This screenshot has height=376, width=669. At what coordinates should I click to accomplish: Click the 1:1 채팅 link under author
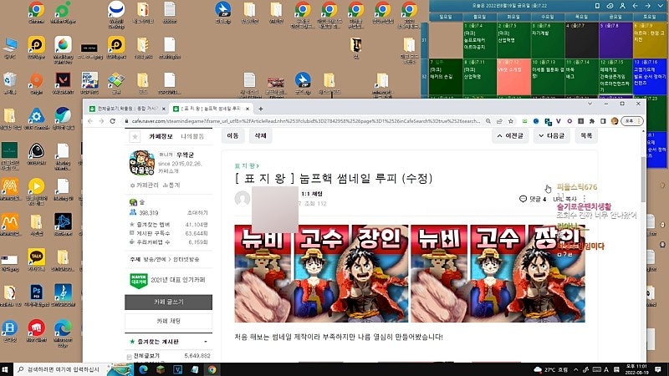tap(312, 194)
